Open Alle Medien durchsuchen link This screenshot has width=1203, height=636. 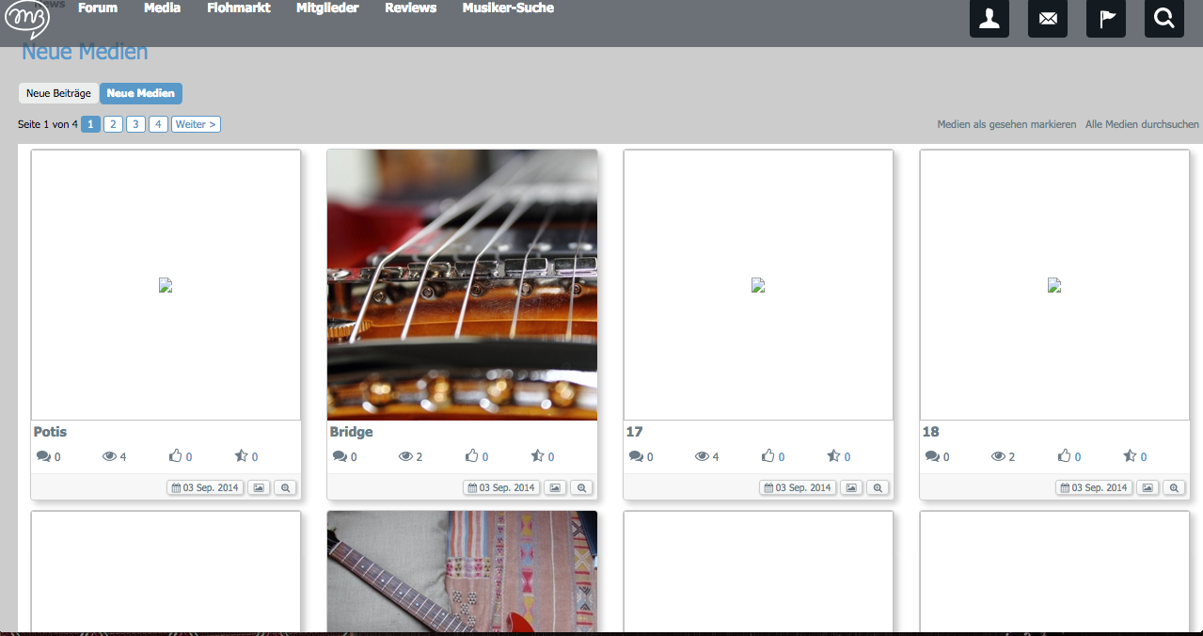[1142, 124]
